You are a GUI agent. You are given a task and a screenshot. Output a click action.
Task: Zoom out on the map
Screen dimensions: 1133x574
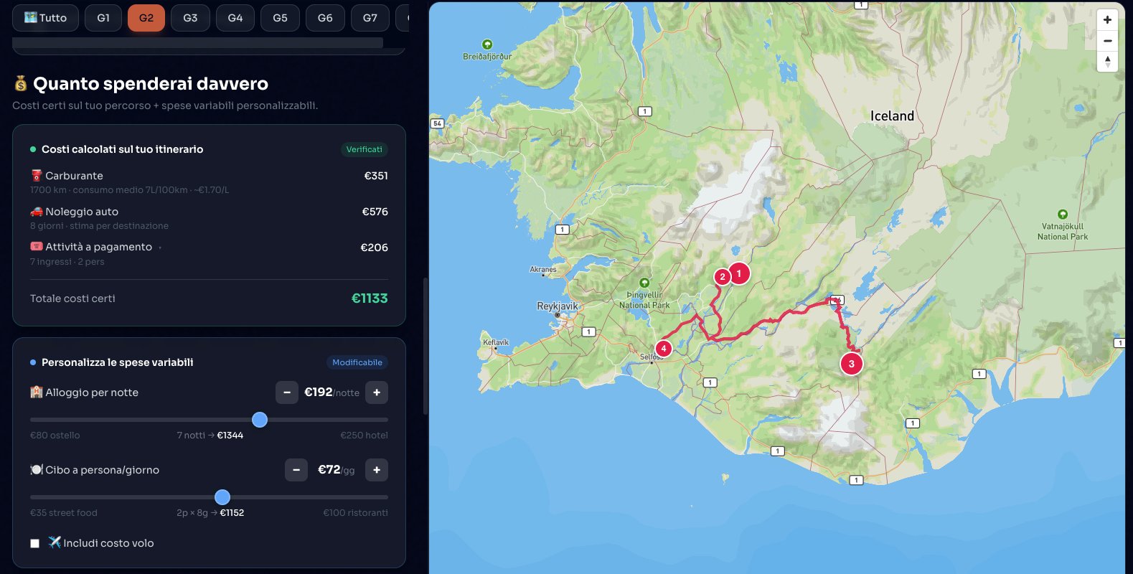(1107, 41)
